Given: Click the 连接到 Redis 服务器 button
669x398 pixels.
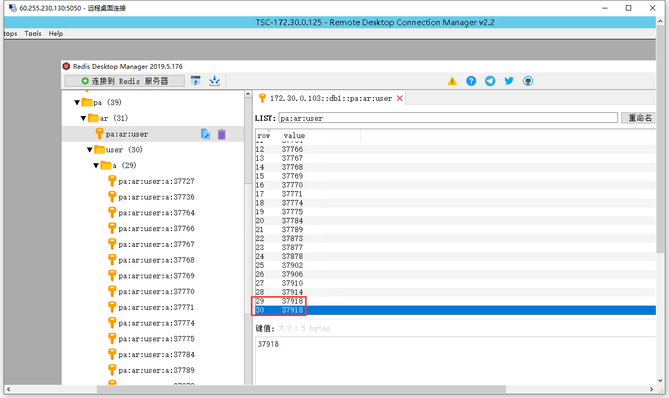Looking at the screenshot, I should [x=125, y=81].
